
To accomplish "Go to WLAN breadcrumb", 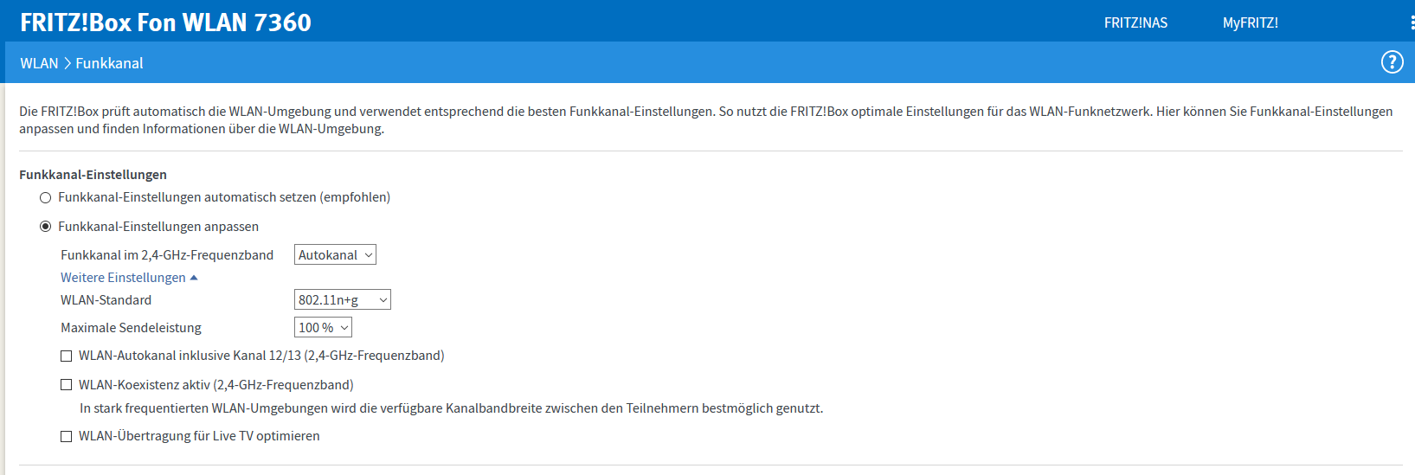I will [39, 63].
